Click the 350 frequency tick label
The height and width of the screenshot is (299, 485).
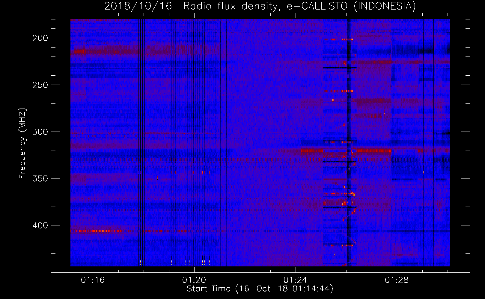[40, 179]
